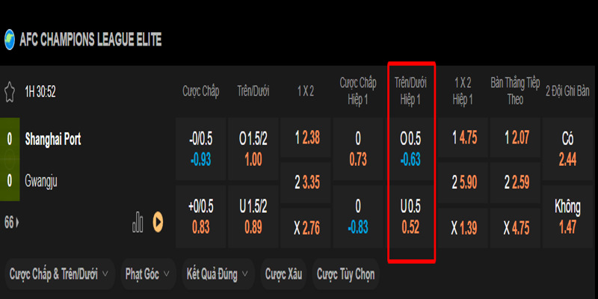Bet both teams score Không 1.47

[567, 217]
